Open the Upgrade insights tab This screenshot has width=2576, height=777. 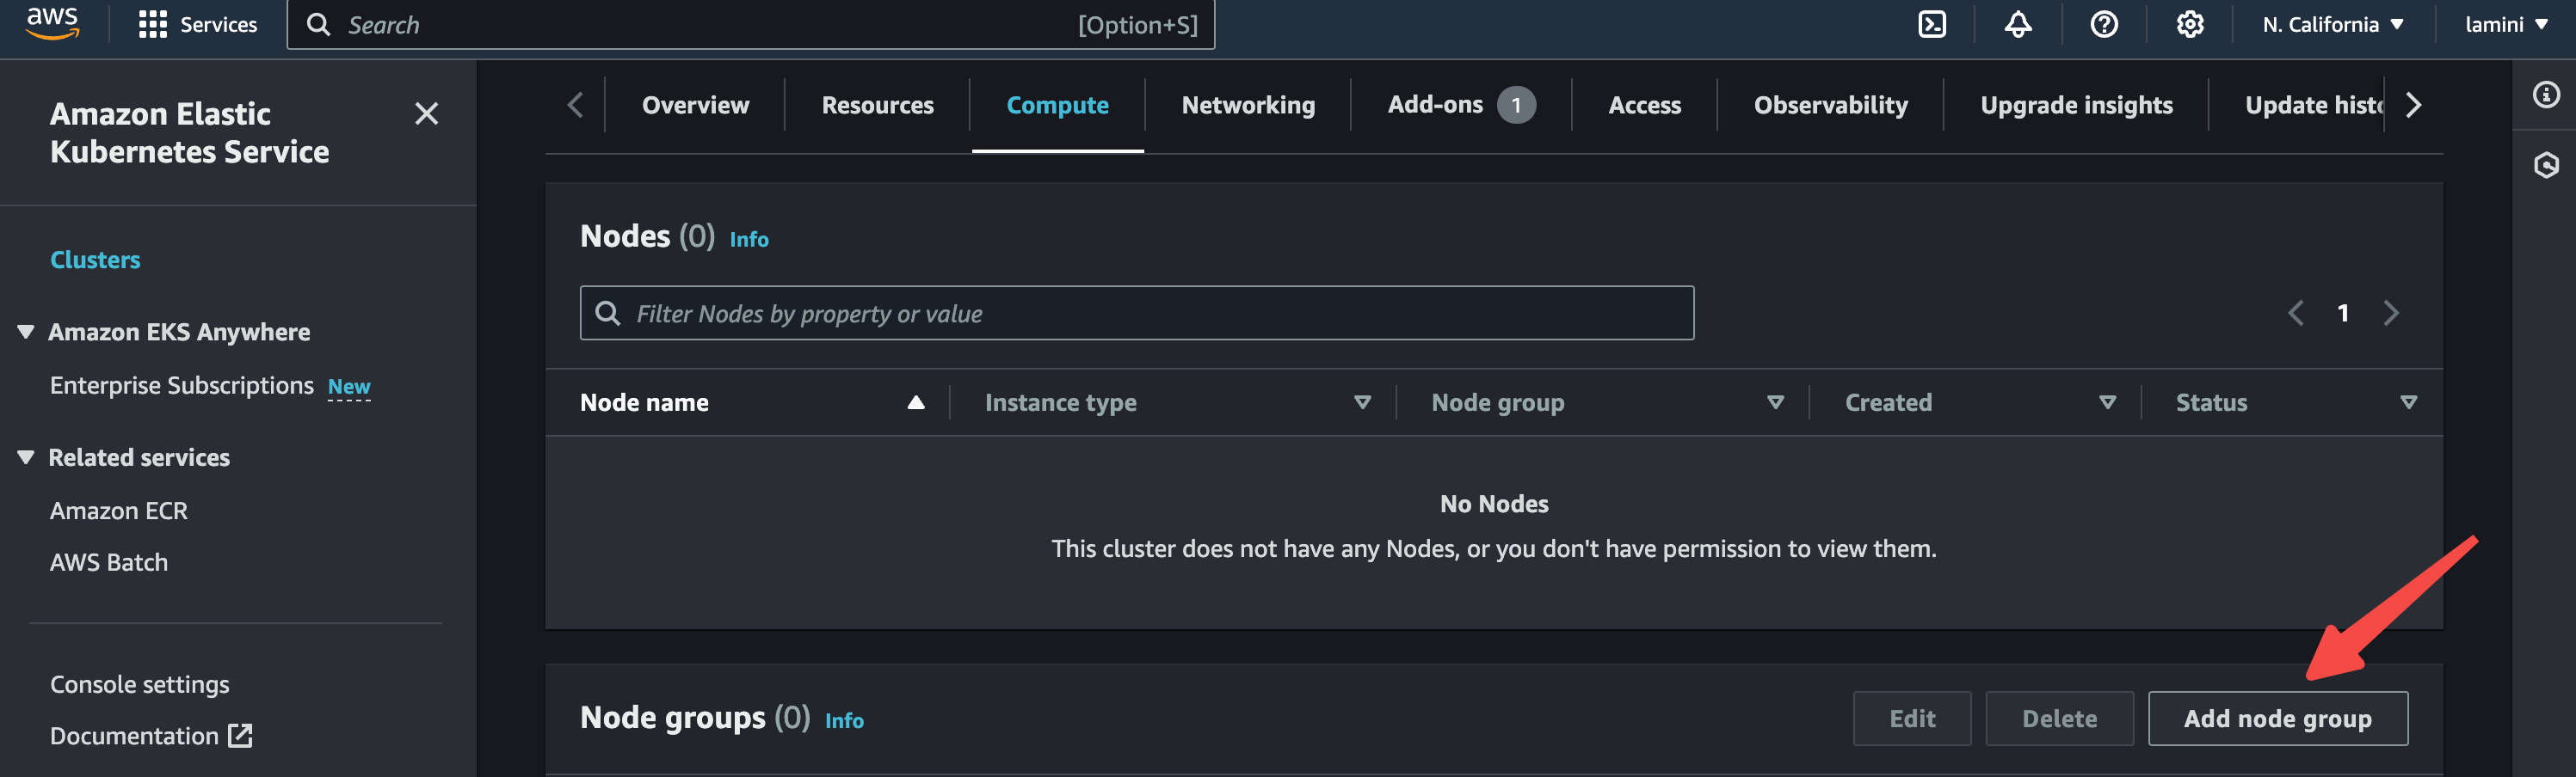click(x=2076, y=105)
